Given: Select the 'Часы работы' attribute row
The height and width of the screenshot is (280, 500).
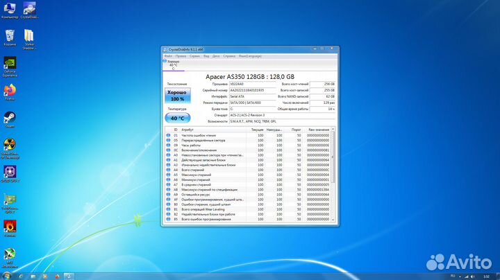Looking at the screenshot, I should (248, 145).
